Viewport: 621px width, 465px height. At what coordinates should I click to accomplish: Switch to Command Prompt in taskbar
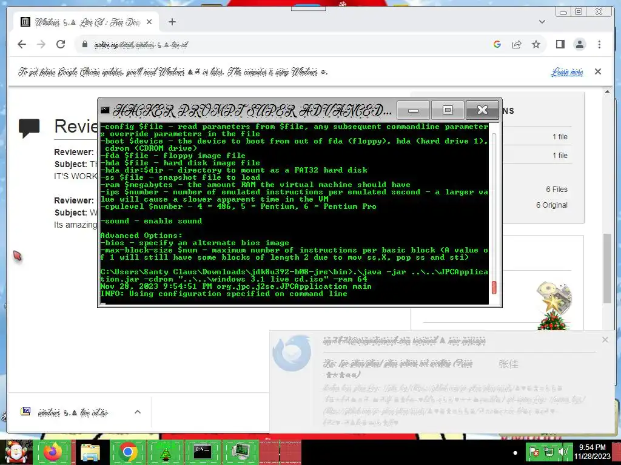click(x=203, y=452)
